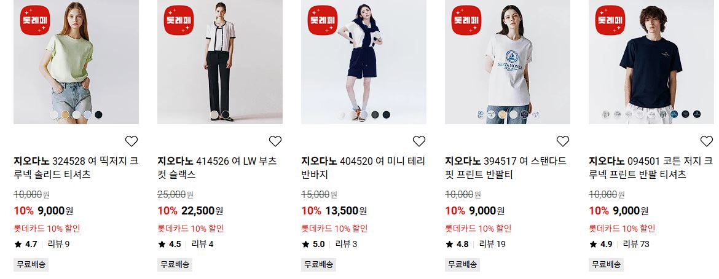Heart the 094501 cotton jersey print t-shirt
Viewport: 719px width, 279px height.
(707, 141)
